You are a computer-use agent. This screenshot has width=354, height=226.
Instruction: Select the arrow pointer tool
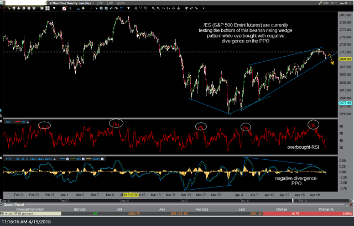pyautogui.click(x=96, y=8)
